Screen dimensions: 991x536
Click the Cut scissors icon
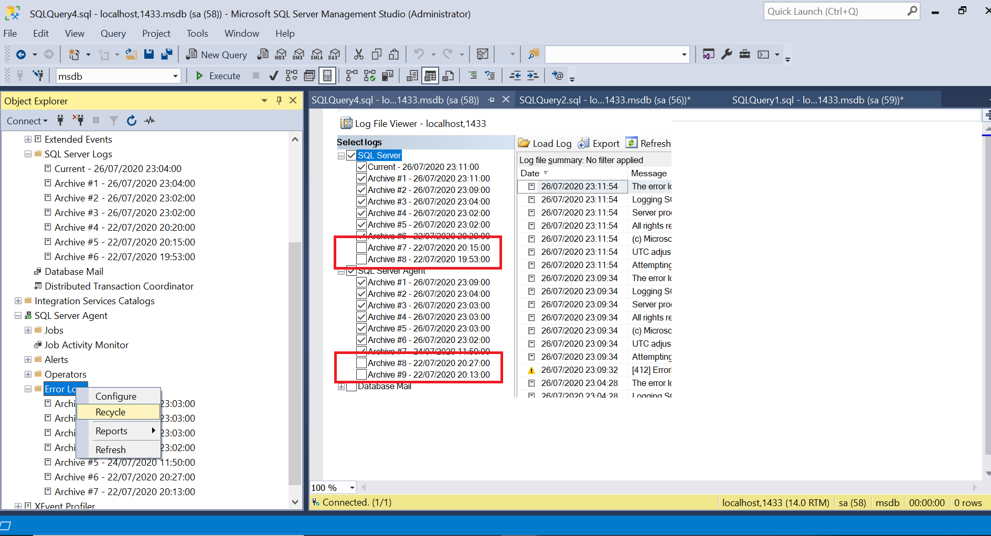pos(359,55)
